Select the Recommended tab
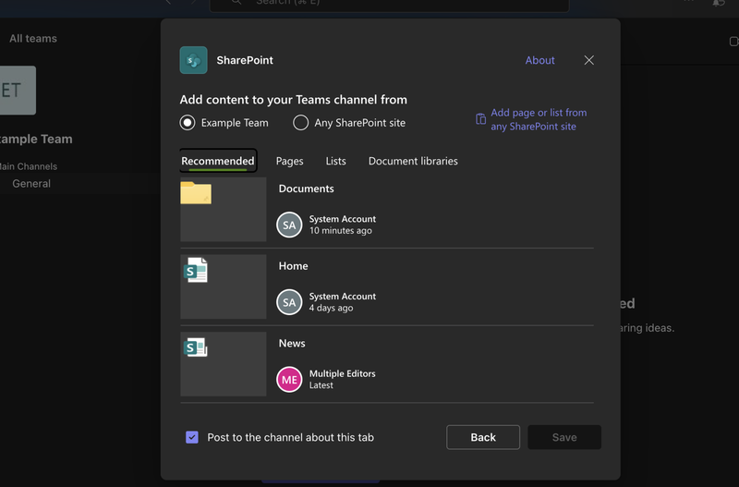 (x=218, y=161)
